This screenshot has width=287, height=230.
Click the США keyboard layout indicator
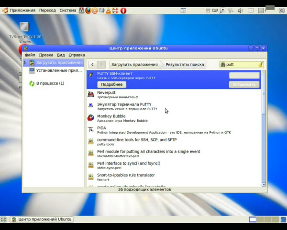pyautogui.click(x=215, y=11)
